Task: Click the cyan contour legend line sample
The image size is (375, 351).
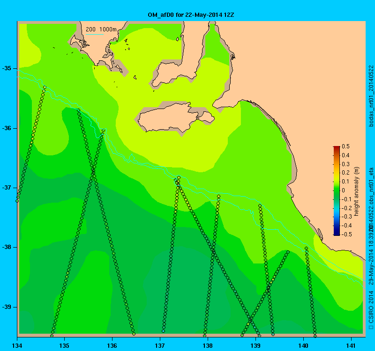Action: 95,34
